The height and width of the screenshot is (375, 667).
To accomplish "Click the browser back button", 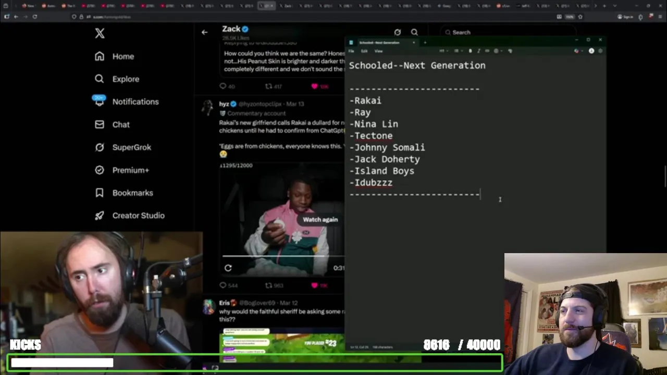I will 16,17.
